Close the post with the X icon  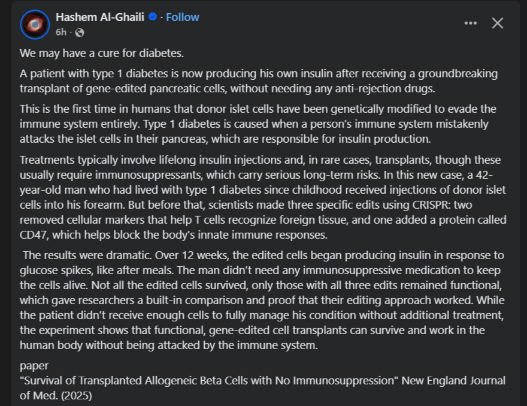tap(498, 23)
